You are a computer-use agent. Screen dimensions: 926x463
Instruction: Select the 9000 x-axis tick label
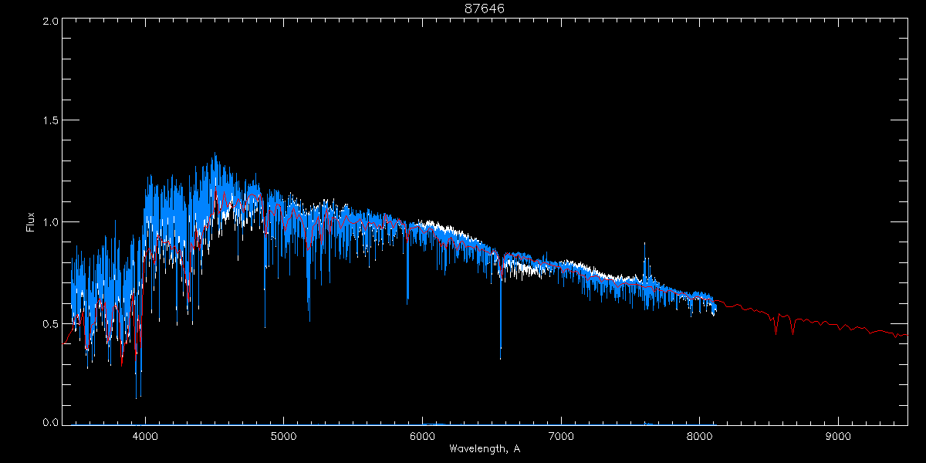pos(838,436)
